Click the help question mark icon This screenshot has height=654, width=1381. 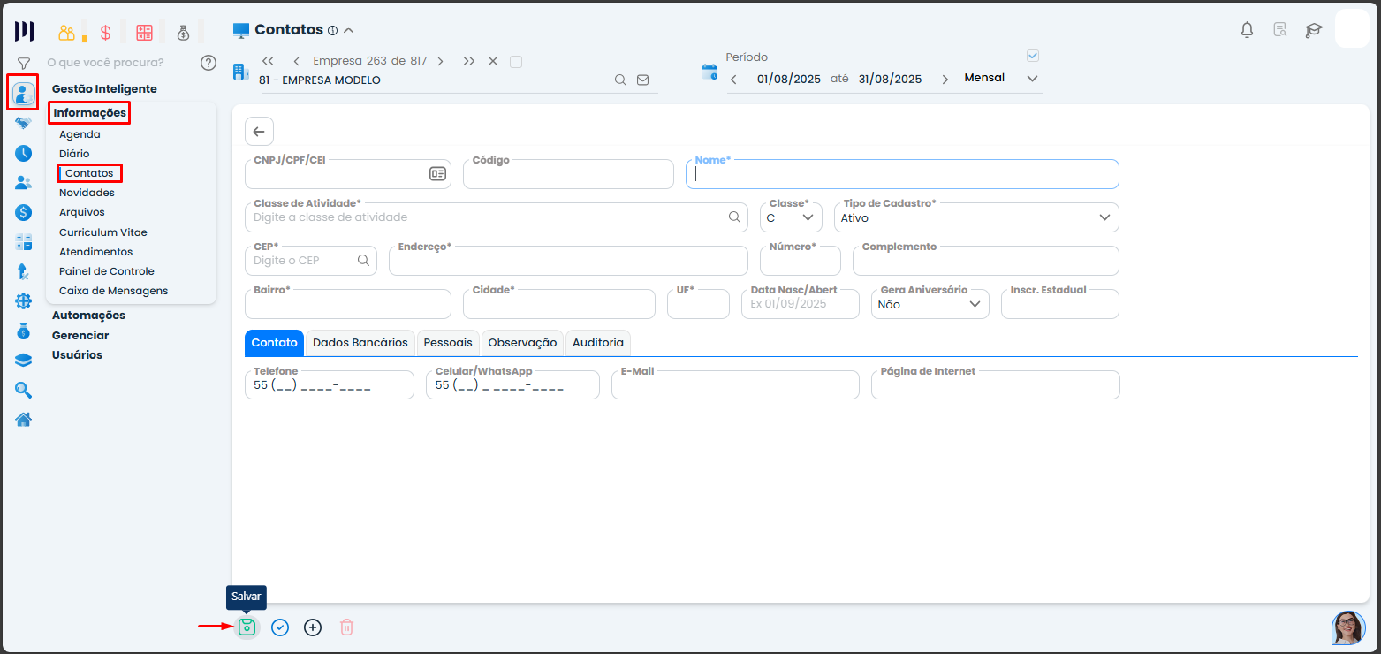209,63
